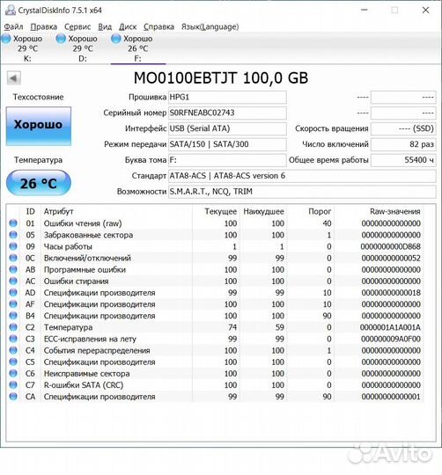Click status orb for attribute C2 row

tap(13, 327)
